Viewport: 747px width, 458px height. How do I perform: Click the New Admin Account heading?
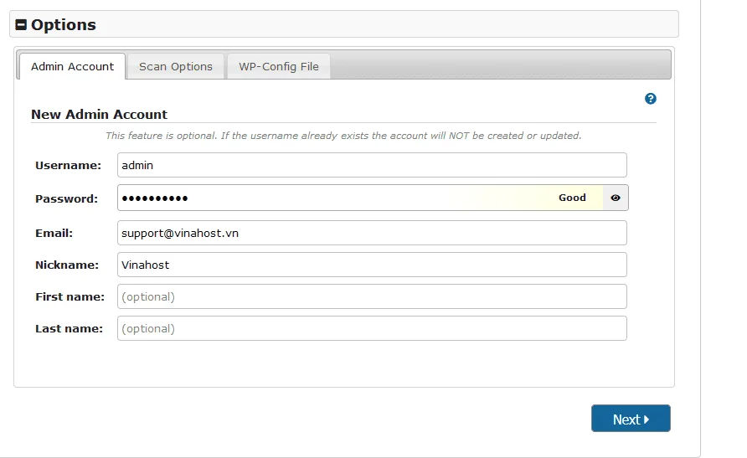pyautogui.click(x=99, y=114)
